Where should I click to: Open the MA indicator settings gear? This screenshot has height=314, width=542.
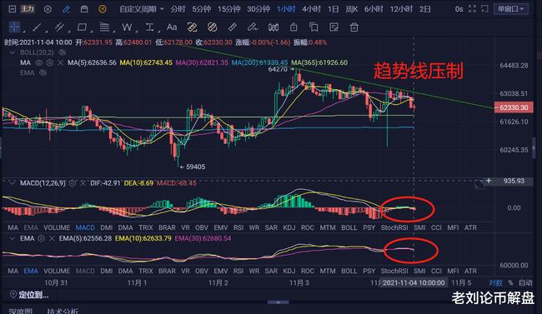click(x=50, y=62)
